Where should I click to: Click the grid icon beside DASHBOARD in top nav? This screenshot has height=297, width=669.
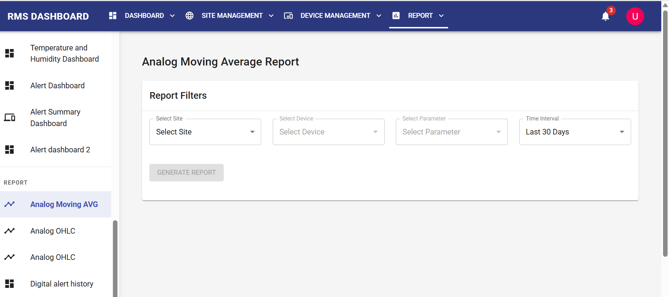113,16
